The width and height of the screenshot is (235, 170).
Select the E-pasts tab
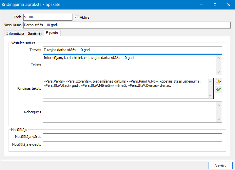click(x=52, y=33)
